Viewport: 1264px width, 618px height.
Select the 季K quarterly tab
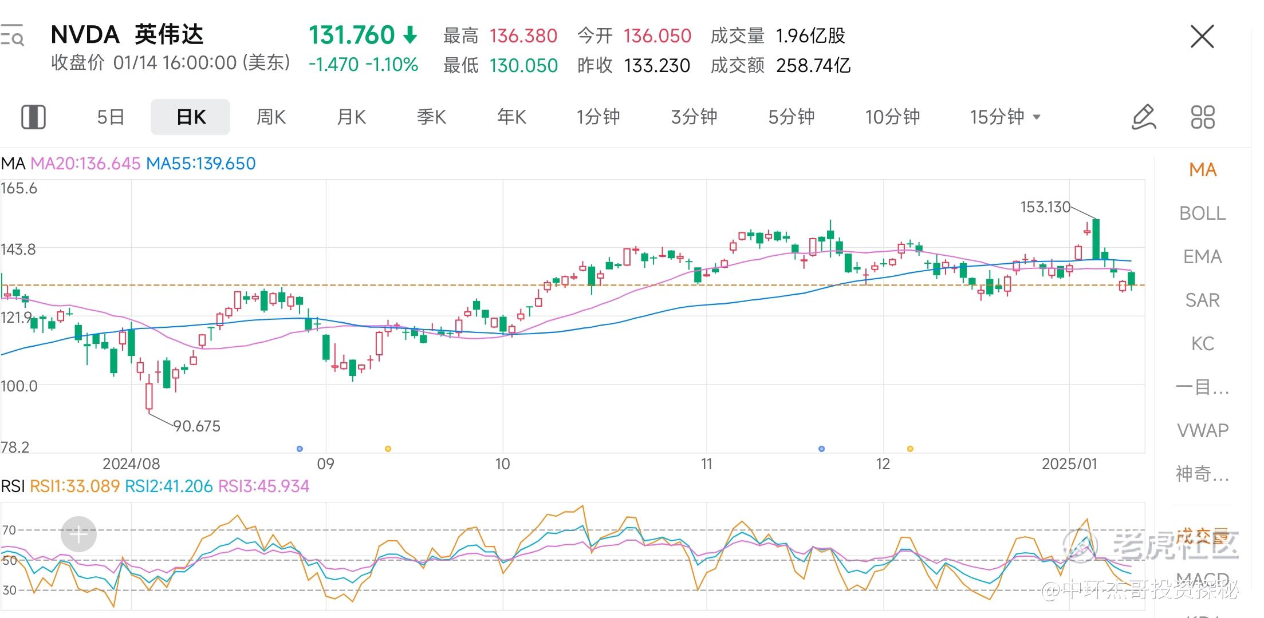pos(431,117)
